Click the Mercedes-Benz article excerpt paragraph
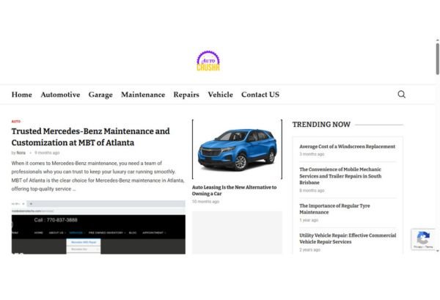 coord(98,176)
